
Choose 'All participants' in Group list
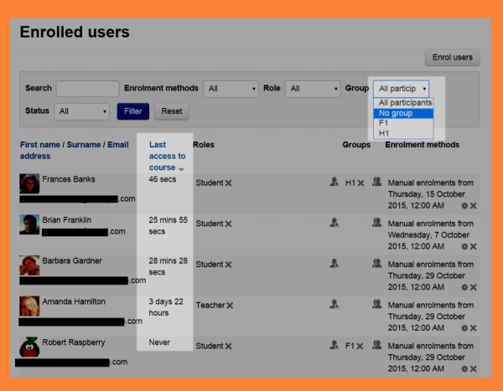tap(403, 103)
